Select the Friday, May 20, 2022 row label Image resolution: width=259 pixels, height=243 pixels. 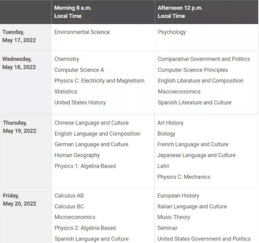point(20,200)
